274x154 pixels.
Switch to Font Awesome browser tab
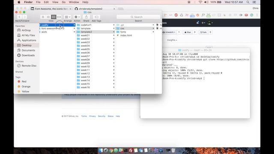(x=51, y=9)
